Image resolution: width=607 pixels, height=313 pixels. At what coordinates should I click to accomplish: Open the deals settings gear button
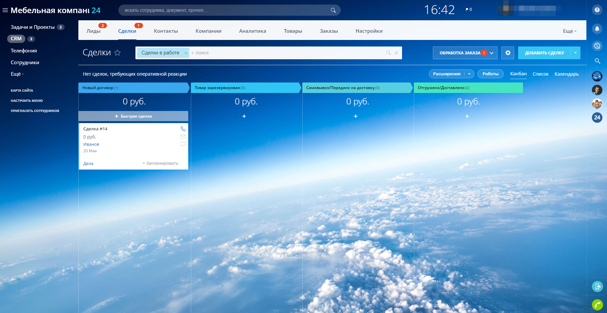coord(508,53)
